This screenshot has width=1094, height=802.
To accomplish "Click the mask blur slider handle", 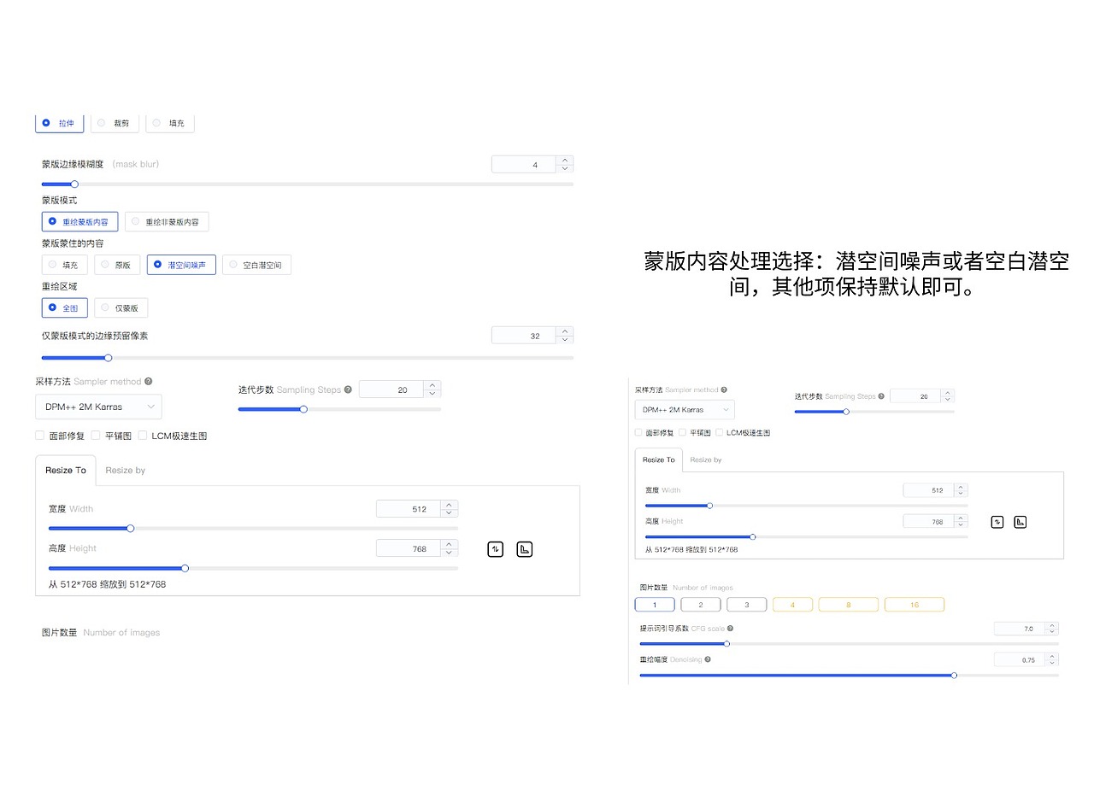I will point(74,184).
